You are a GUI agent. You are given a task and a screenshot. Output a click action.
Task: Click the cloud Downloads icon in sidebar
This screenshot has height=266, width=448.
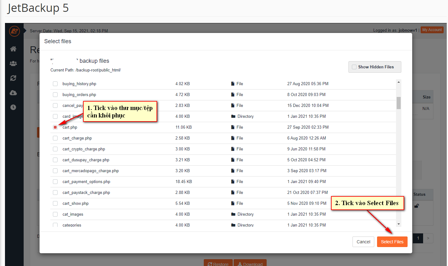click(13, 93)
